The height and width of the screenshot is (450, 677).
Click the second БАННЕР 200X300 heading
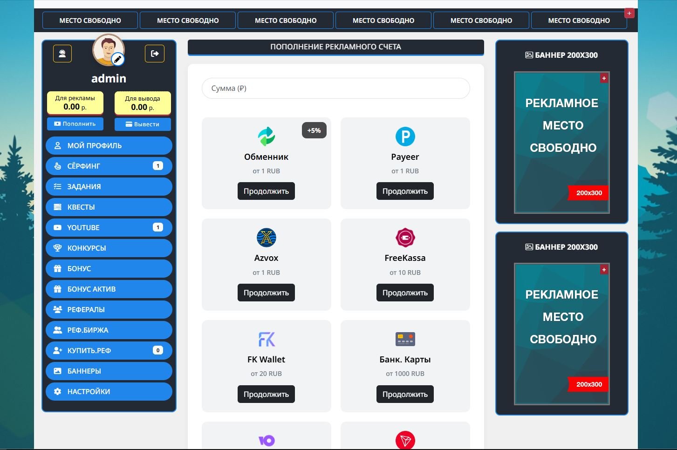point(561,247)
